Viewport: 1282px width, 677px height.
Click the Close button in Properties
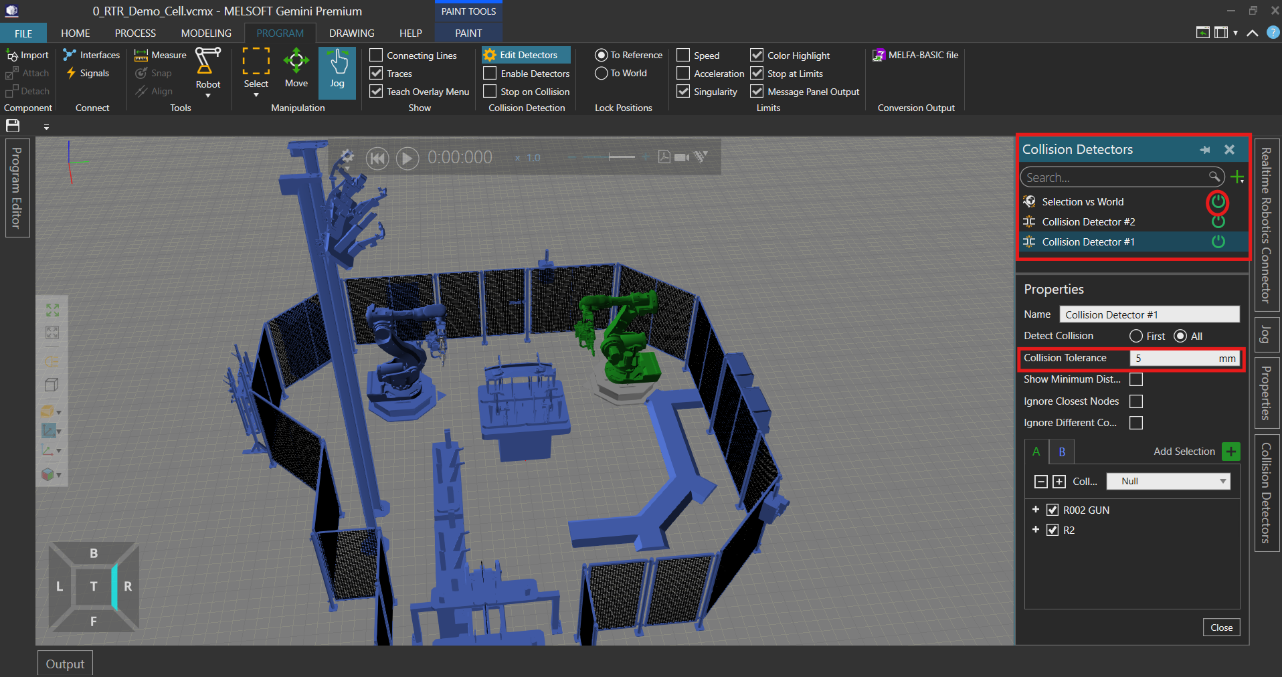pos(1221,627)
